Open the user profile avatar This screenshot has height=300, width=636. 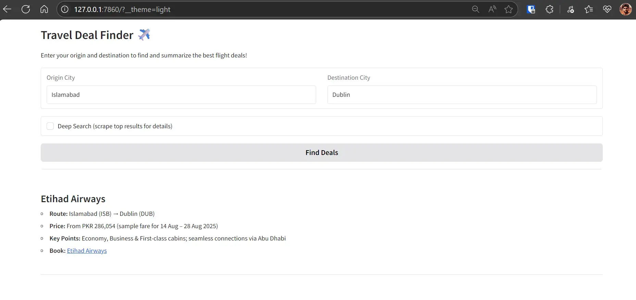click(625, 9)
